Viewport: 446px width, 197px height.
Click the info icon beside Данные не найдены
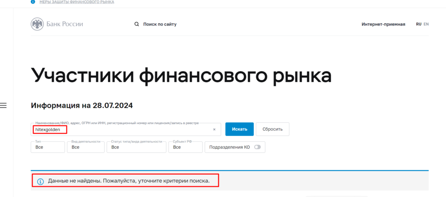[x=41, y=181]
